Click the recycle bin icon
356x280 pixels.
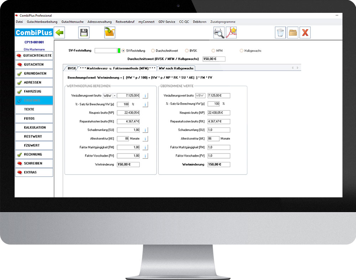tap(281, 33)
